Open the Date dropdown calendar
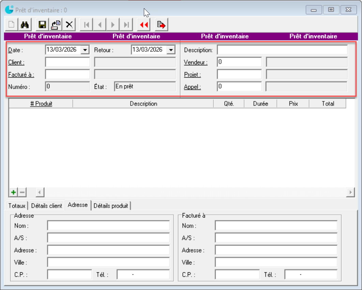Screen dimensions: 362x290 point(84,50)
